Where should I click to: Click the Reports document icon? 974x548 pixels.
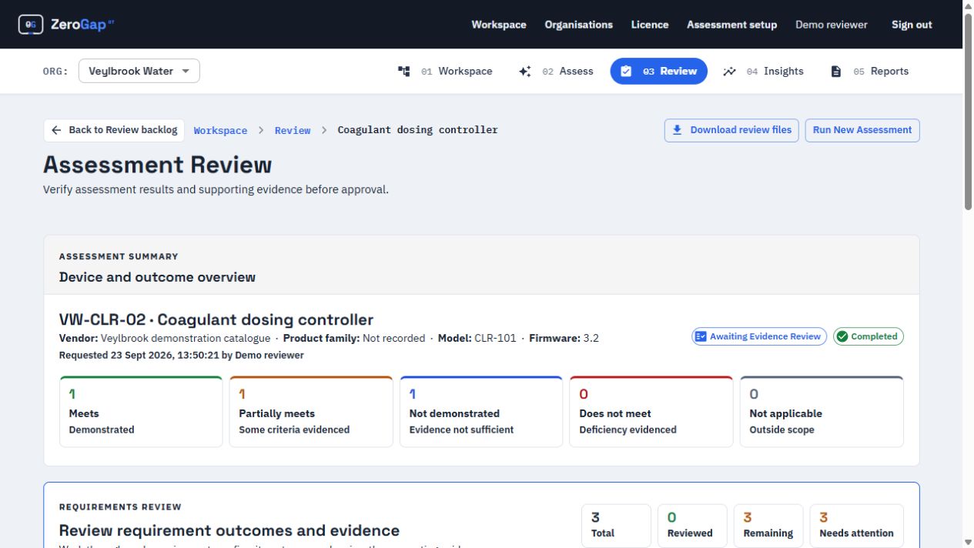coord(836,71)
